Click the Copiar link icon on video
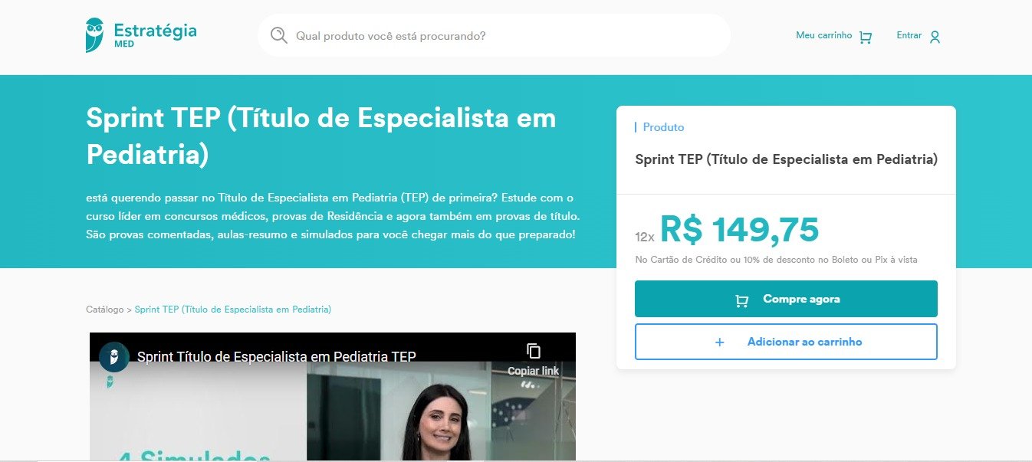Screen dimensions: 1032x462 tap(534, 352)
